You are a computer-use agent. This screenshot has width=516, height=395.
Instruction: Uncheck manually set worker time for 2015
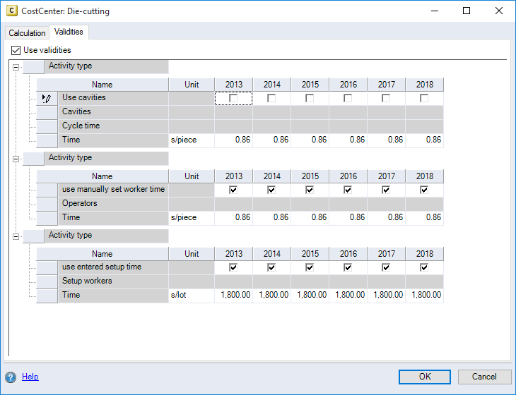[x=310, y=190]
